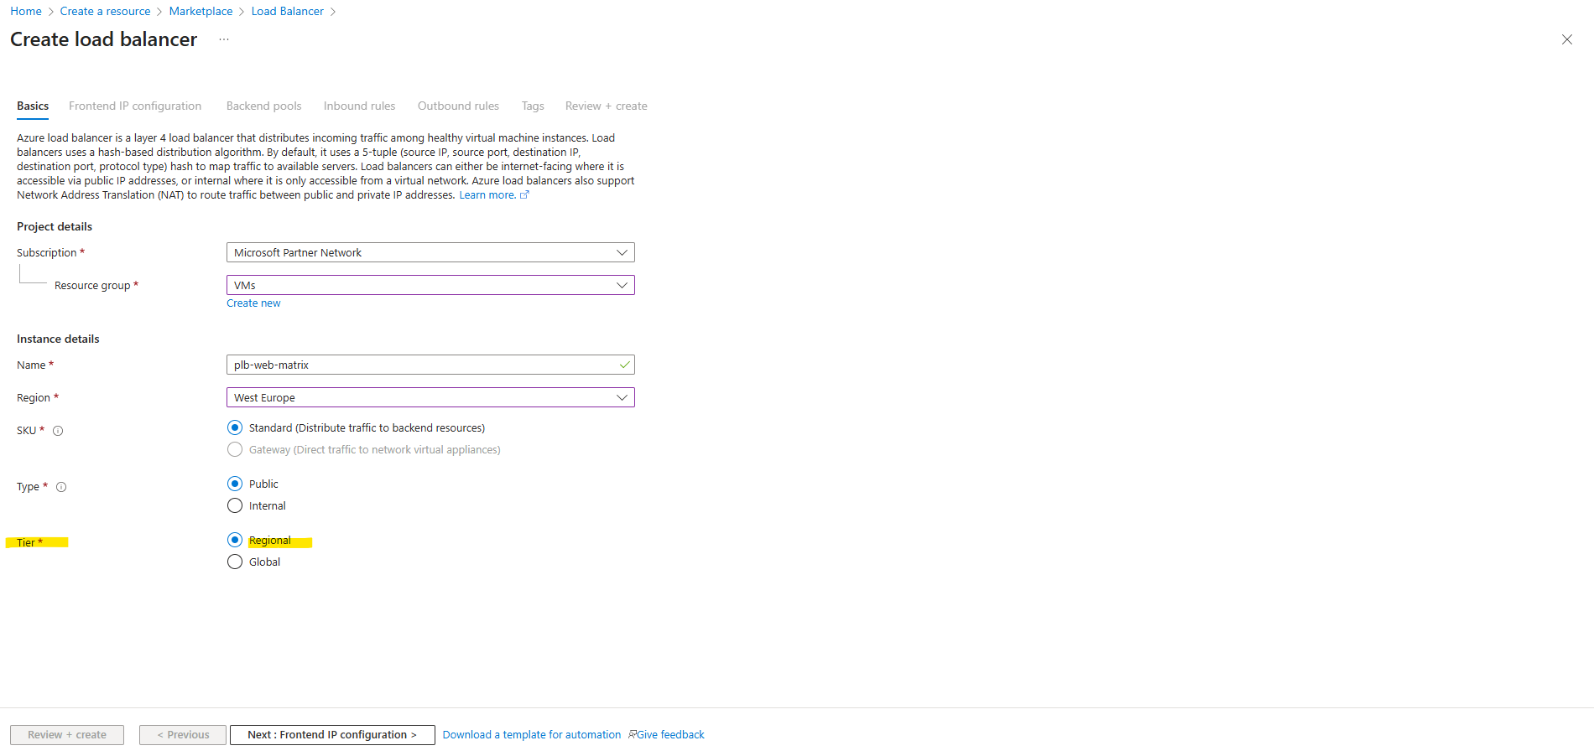
Task: Click the Type info icon
Action: [x=61, y=487]
